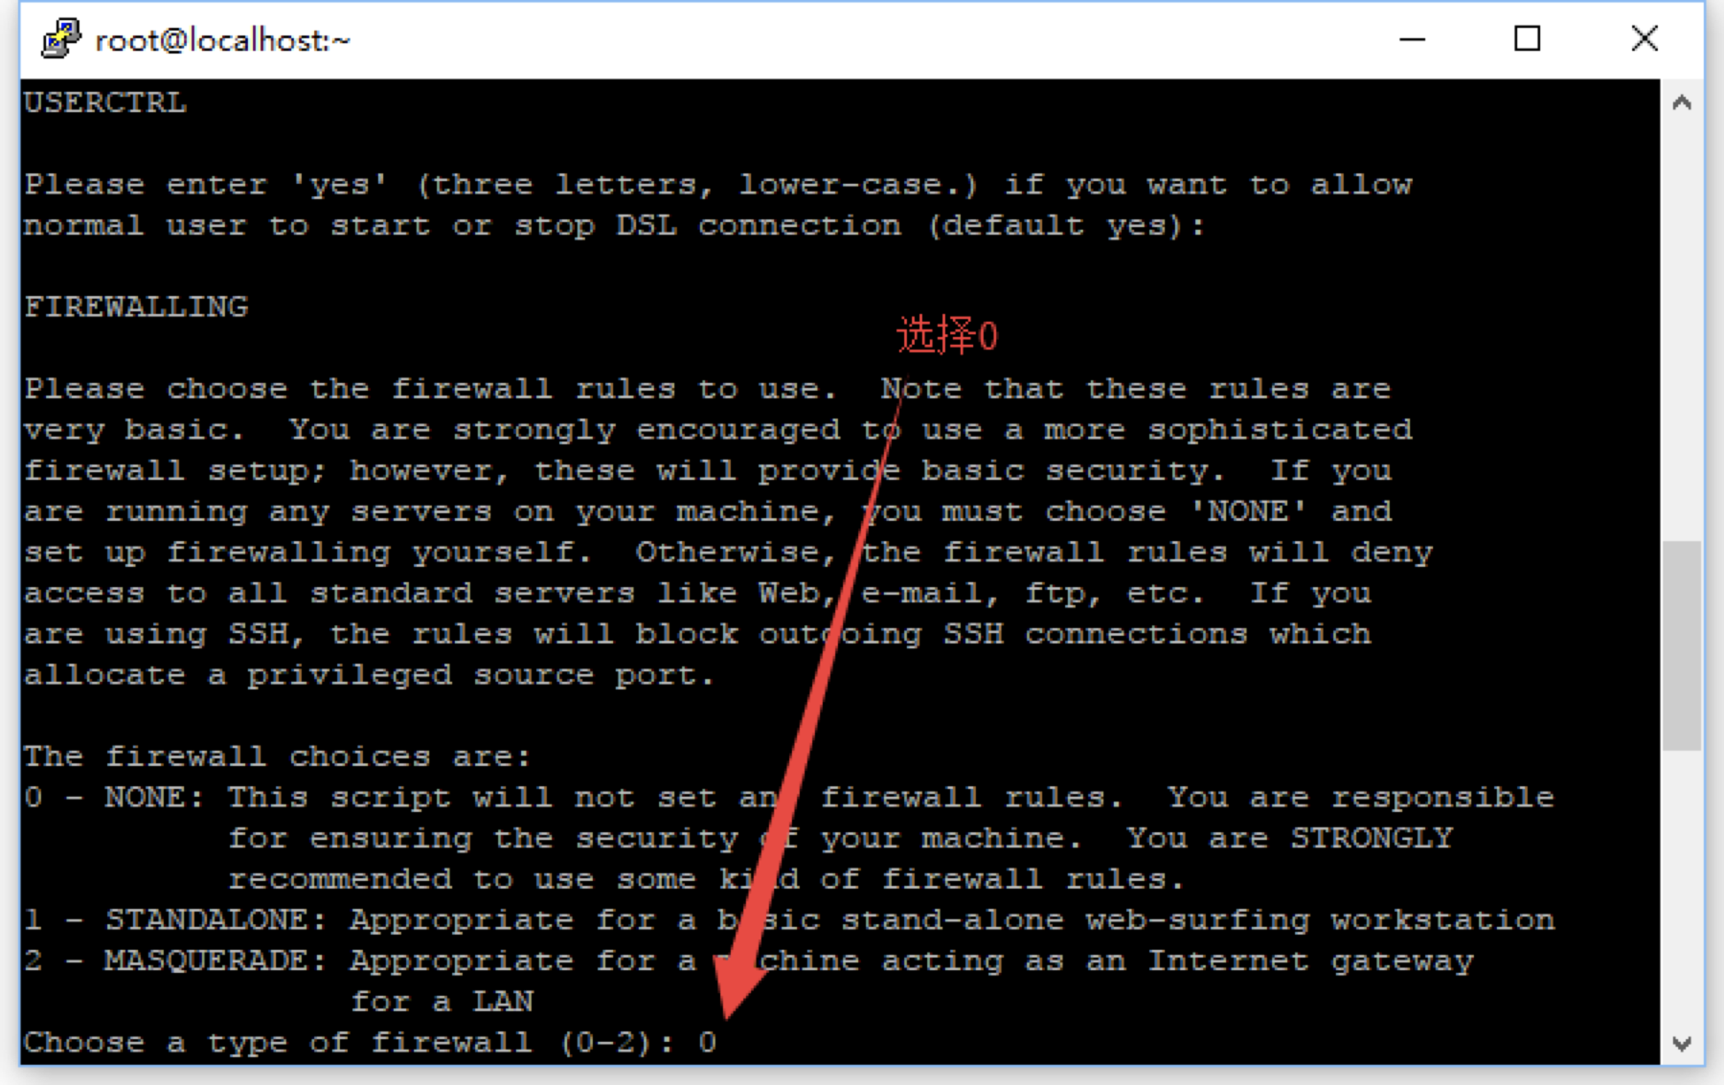Open the PuTTY system menu icon
The image size is (1724, 1085).
coord(61,38)
